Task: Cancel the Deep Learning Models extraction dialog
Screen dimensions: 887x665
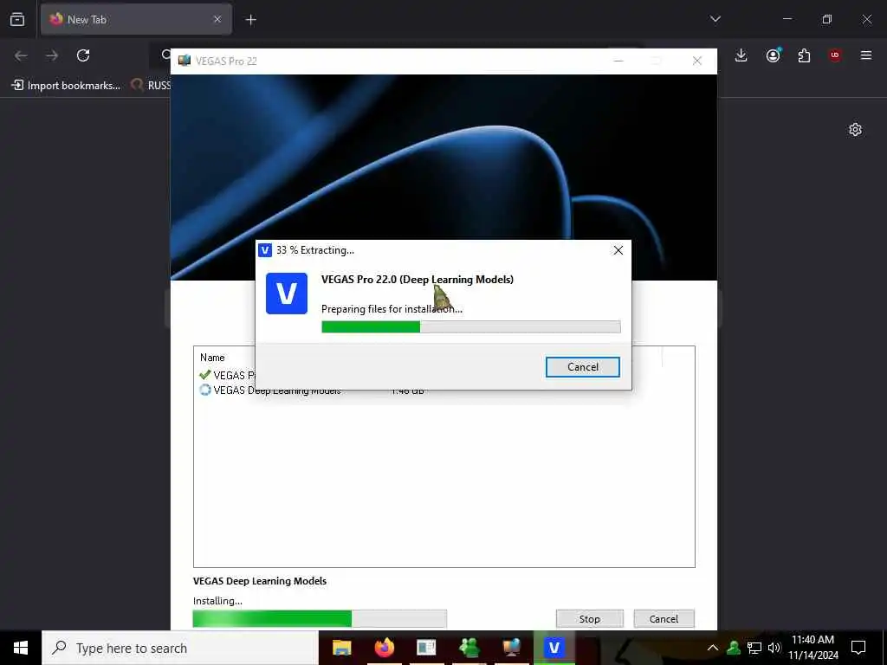Action: click(x=583, y=367)
